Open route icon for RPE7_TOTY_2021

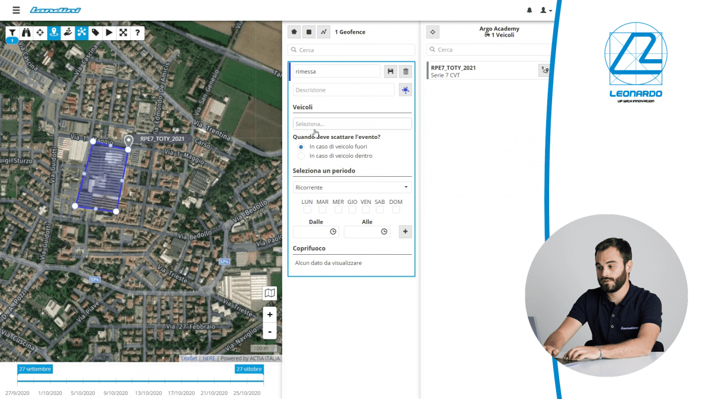[545, 70]
